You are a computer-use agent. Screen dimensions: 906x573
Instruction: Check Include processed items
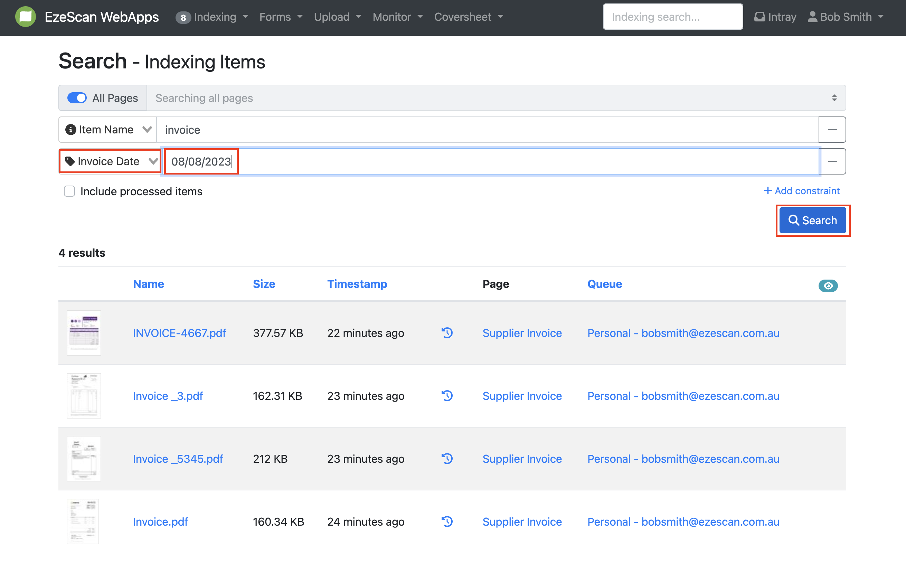(x=69, y=191)
